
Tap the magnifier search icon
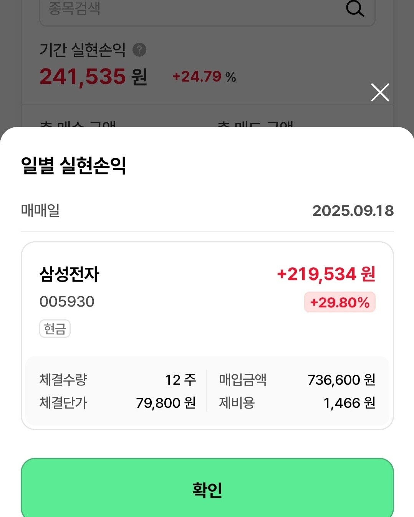click(x=355, y=8)
